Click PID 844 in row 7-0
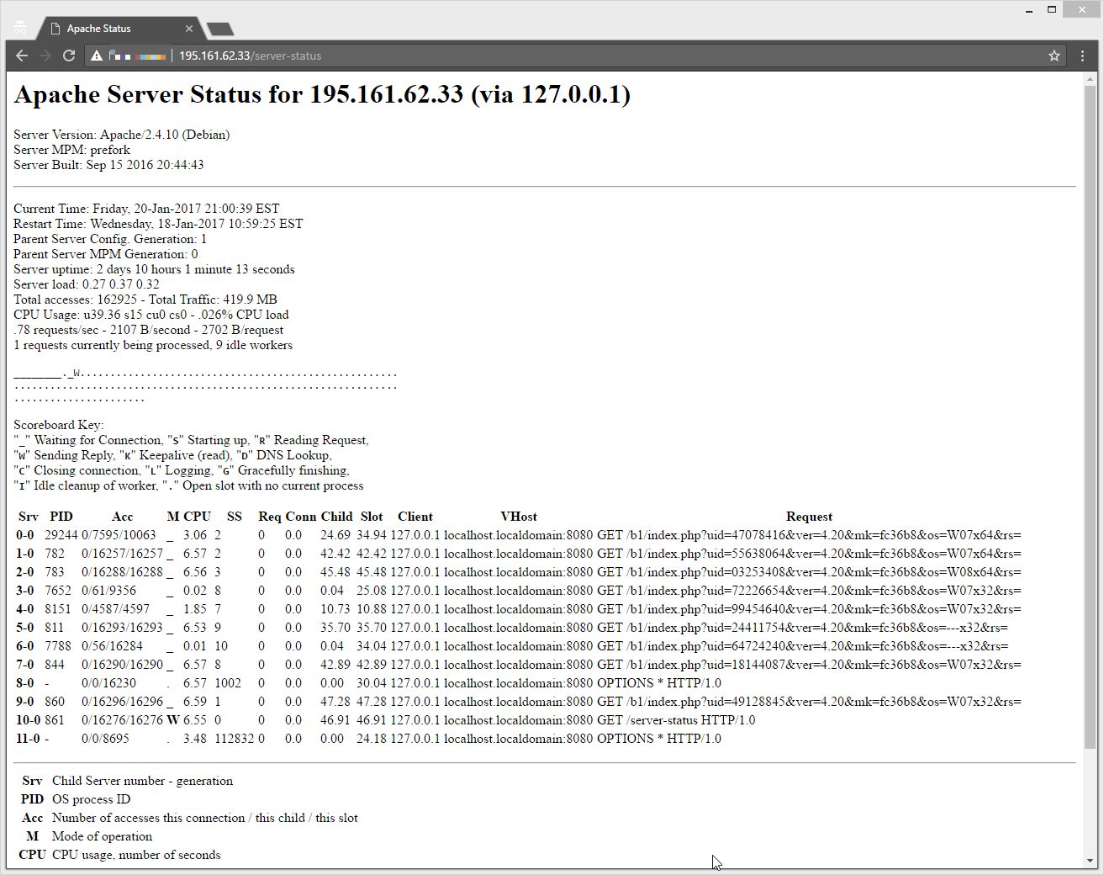The width and height of the screenshot is (1104, 875). pyautogui.click(x=55, y=665)
